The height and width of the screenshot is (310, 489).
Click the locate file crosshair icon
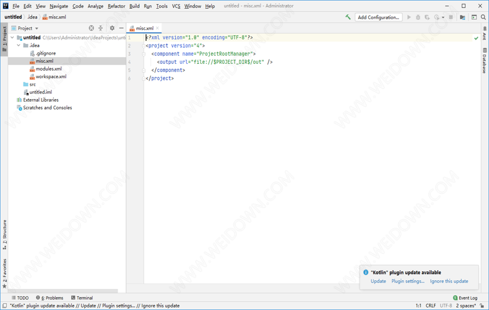(x=92, y=29)
